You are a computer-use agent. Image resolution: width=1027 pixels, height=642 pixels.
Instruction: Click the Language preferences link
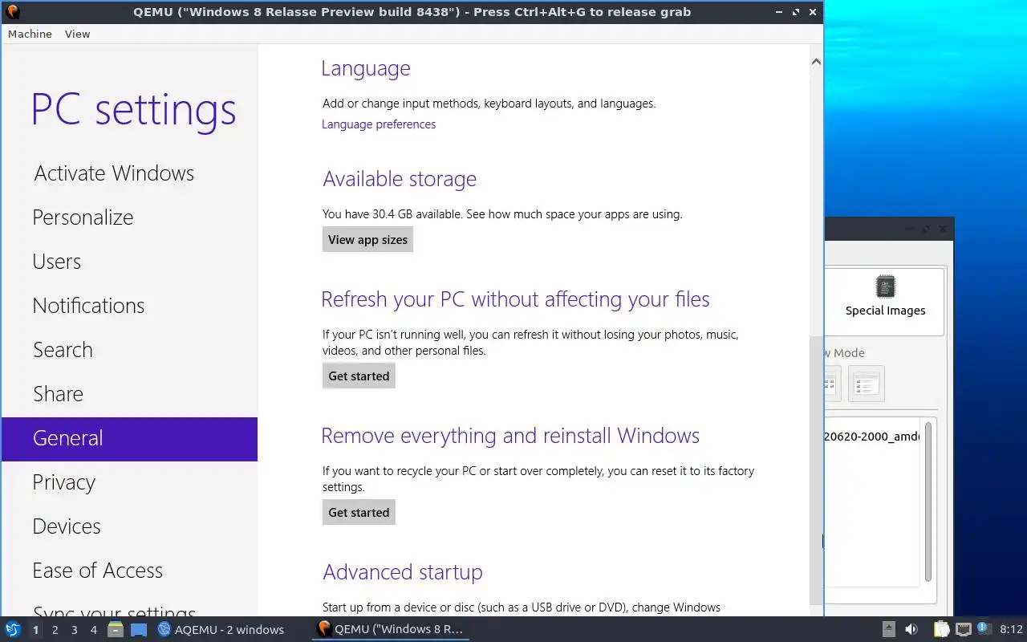379,124
